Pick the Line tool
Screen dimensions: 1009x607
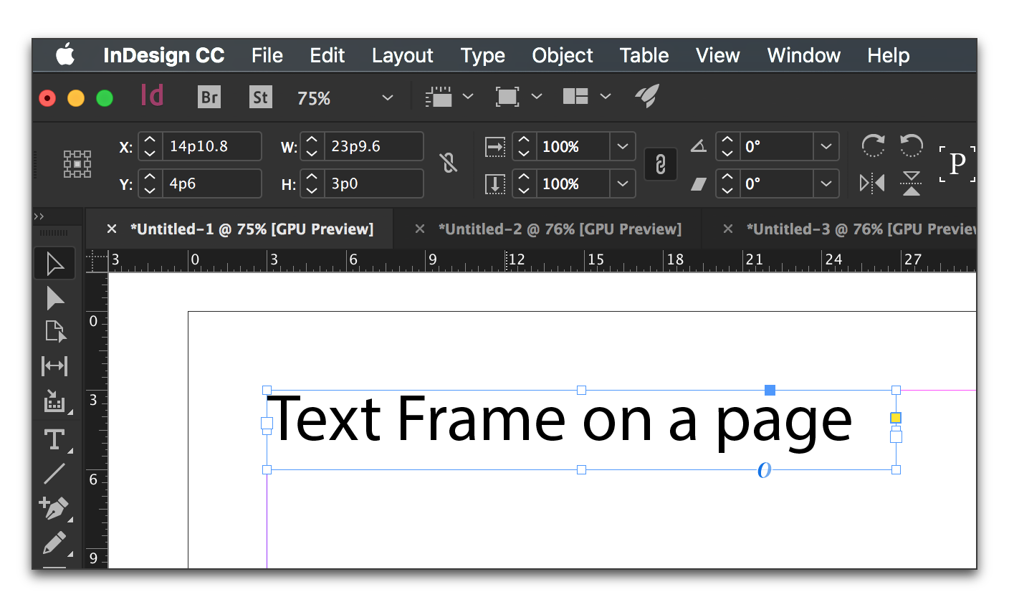click(x=54, y=474)
